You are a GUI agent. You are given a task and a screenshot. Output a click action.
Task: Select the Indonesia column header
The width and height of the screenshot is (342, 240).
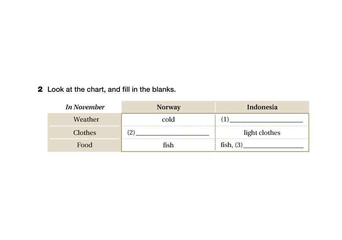262,107
